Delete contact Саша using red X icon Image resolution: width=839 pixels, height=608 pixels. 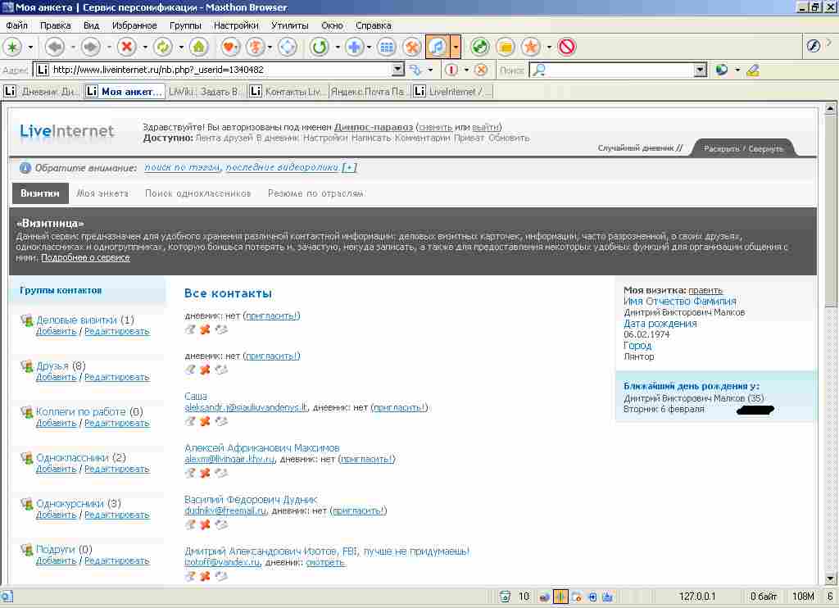pos(205,422)
